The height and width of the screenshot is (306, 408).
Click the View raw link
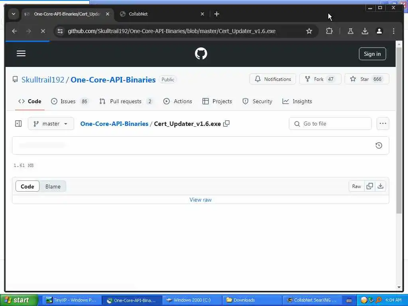200,200
